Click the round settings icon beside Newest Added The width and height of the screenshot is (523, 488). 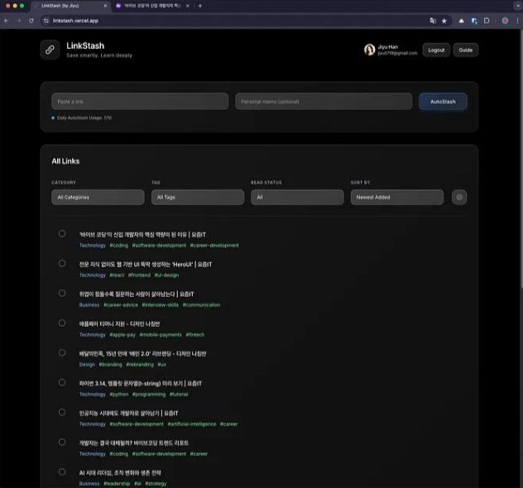(459, 198)
